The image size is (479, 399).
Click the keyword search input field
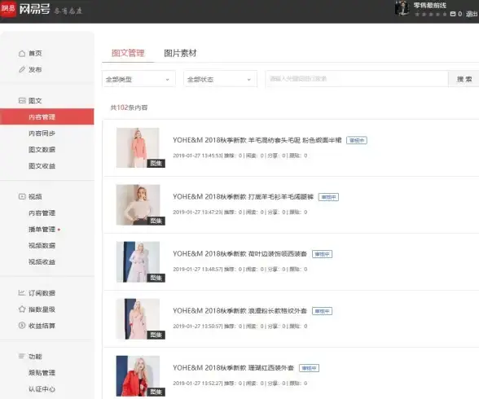357,79
